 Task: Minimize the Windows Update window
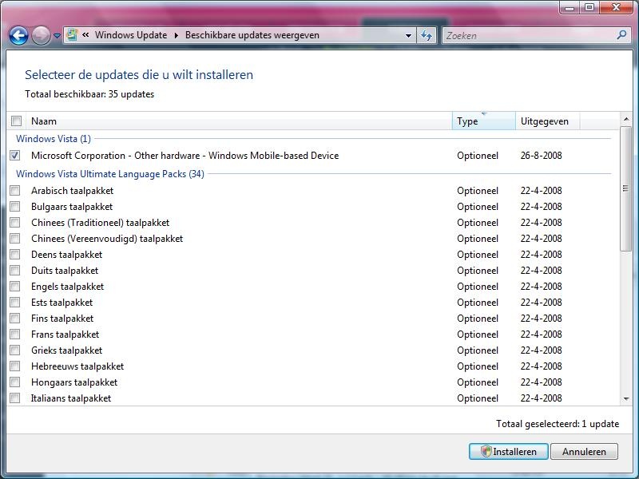[x=570, y=8]
